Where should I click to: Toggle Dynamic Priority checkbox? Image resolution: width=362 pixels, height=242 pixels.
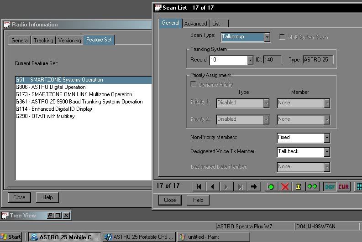[193, 84]
